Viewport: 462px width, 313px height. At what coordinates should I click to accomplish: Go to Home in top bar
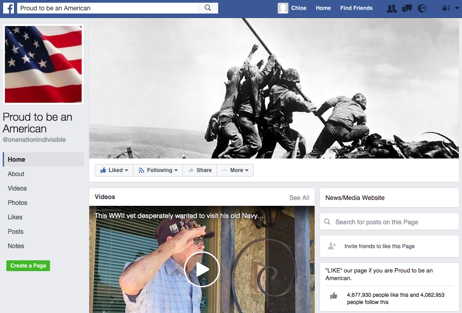tap(323, 8)
